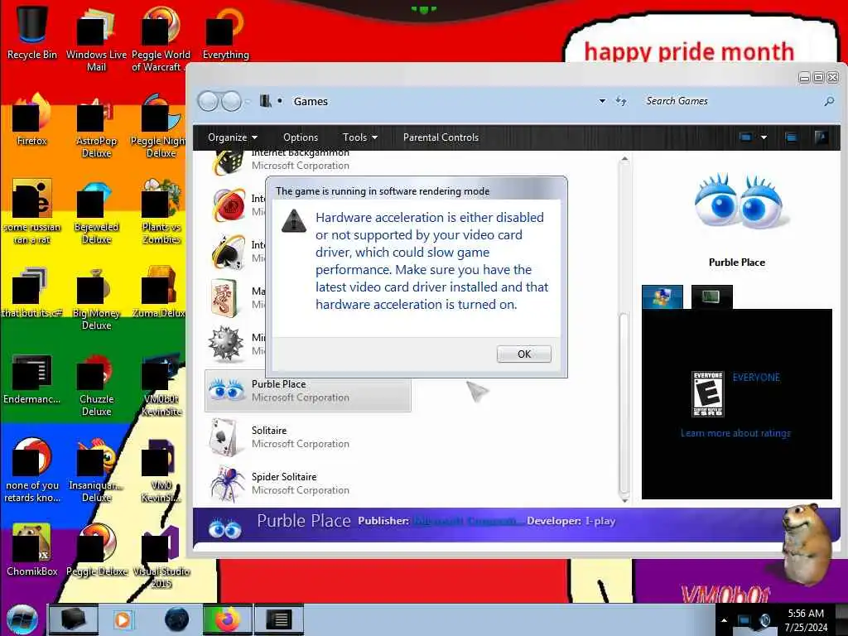Click the EVERYONE rating link
This screenshot has width=848, height=636.
(x=756, y=378)
